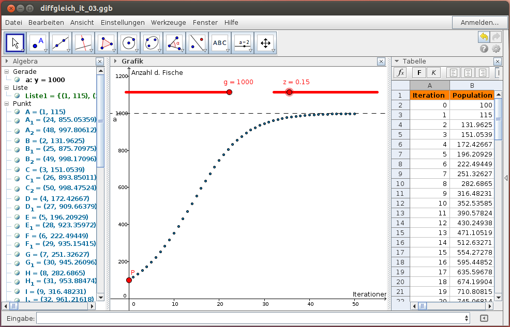Close the Grafik panel

pyautogui.click(x=381, y=61)
